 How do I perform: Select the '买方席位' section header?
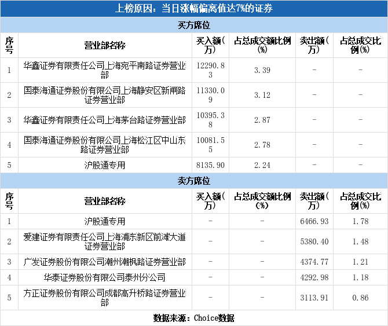point(194,25)
